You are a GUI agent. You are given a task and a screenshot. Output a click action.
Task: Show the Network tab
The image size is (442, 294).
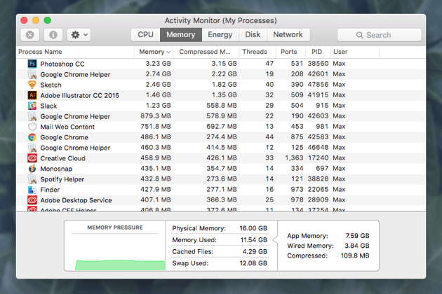[x=288, y=34]
